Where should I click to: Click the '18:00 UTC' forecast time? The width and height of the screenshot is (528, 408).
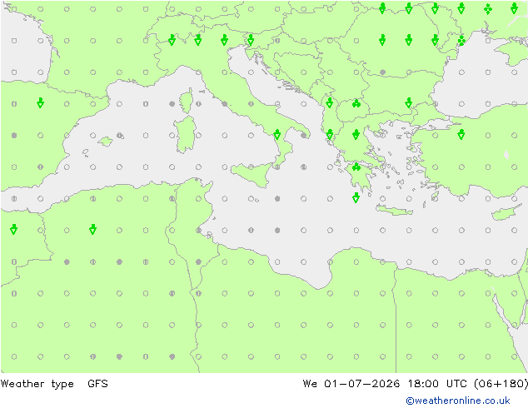coord(437,384)
